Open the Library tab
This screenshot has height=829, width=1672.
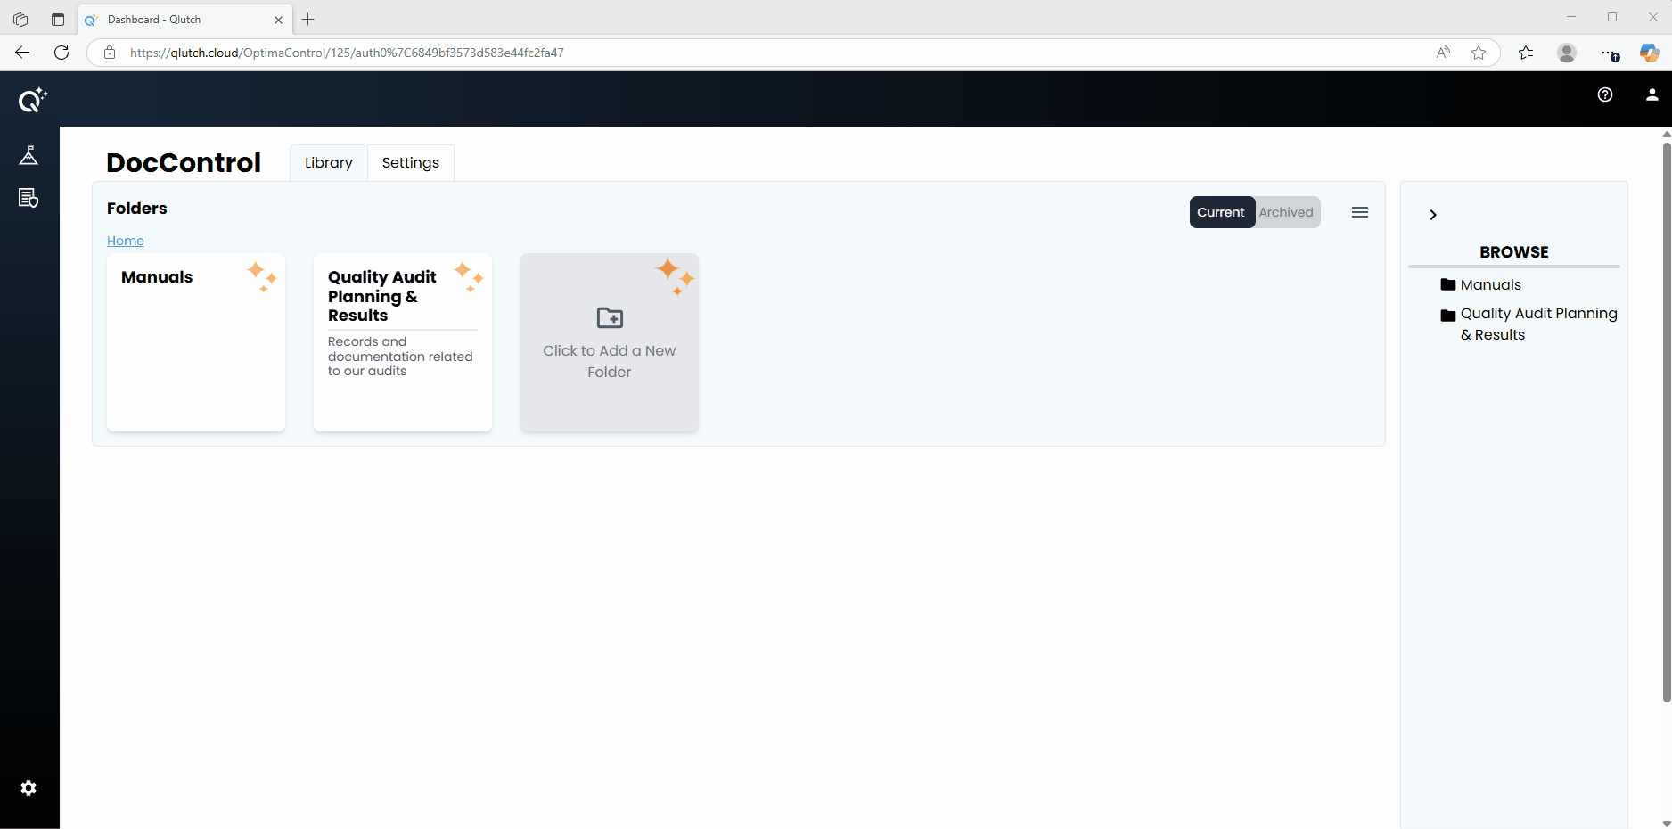[x=329, y=163]
